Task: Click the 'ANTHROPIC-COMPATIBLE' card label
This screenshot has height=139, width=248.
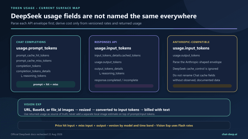Action: (191, 42)
